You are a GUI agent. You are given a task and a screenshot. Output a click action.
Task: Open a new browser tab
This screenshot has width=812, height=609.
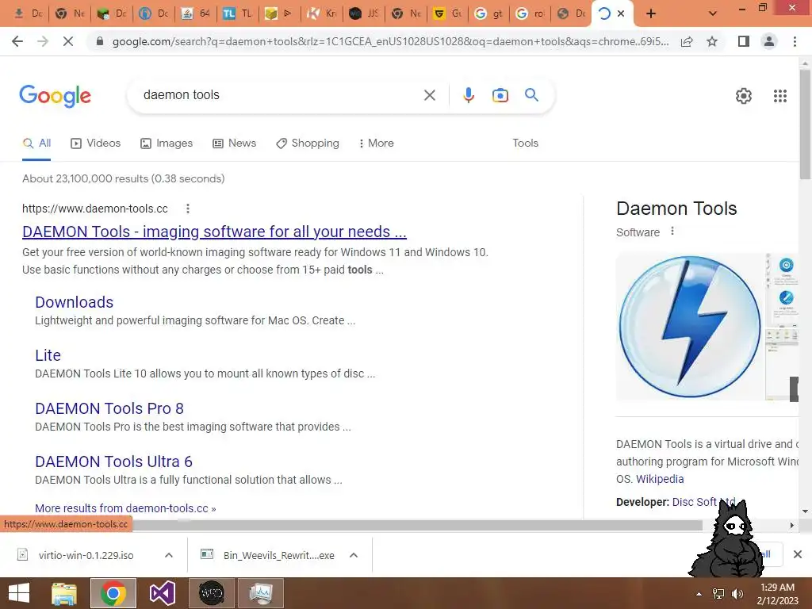(x=651, y=13)
